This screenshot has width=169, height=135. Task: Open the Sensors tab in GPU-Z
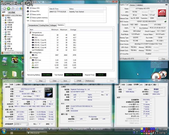point(132,5)
